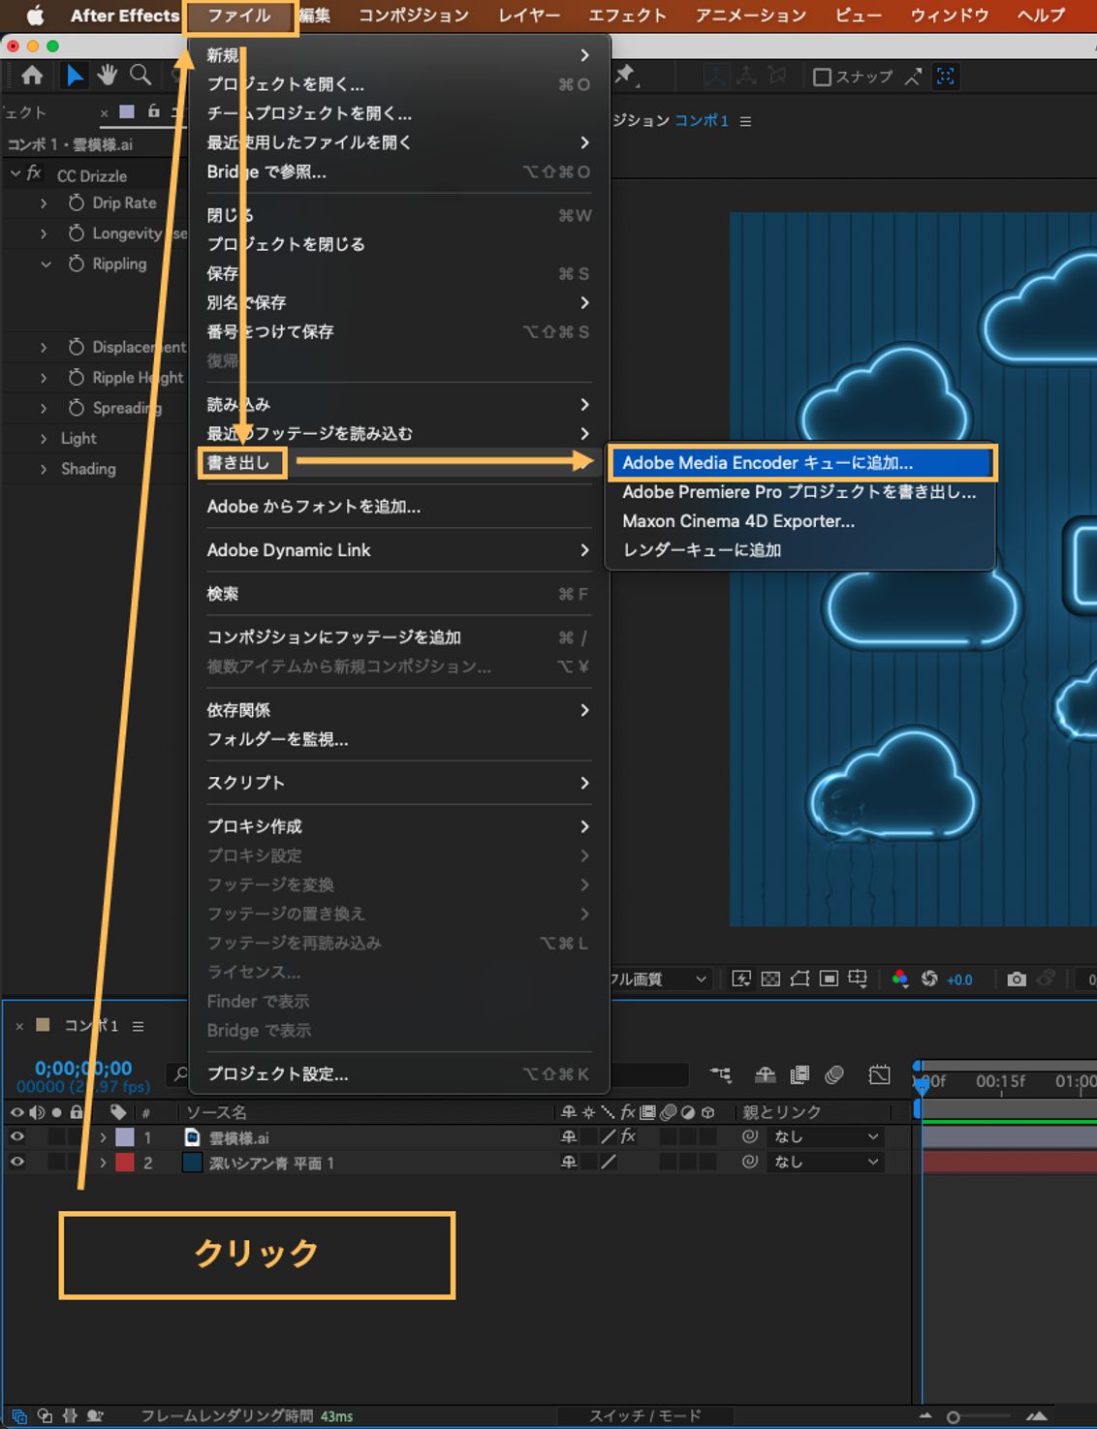Open the 親とリンク dropdown for layer 1
Viewport: 1097px width, 1429px height.
pyautogui.click(x=825, y=1136)
